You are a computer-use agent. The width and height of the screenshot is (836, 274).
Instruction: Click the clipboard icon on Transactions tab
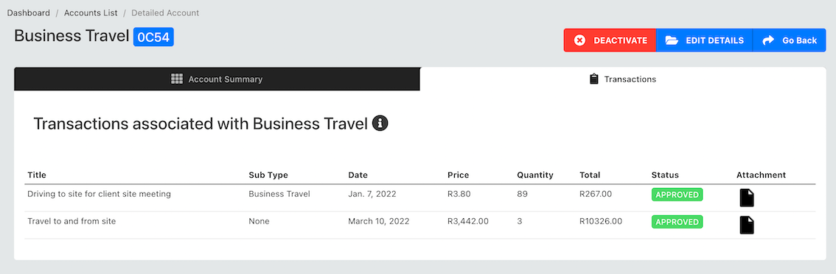pyautogui.click(x=594, y=79)
